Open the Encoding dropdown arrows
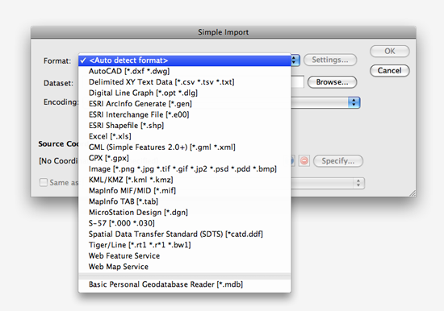444x311 pixels. tap(354, 102)
